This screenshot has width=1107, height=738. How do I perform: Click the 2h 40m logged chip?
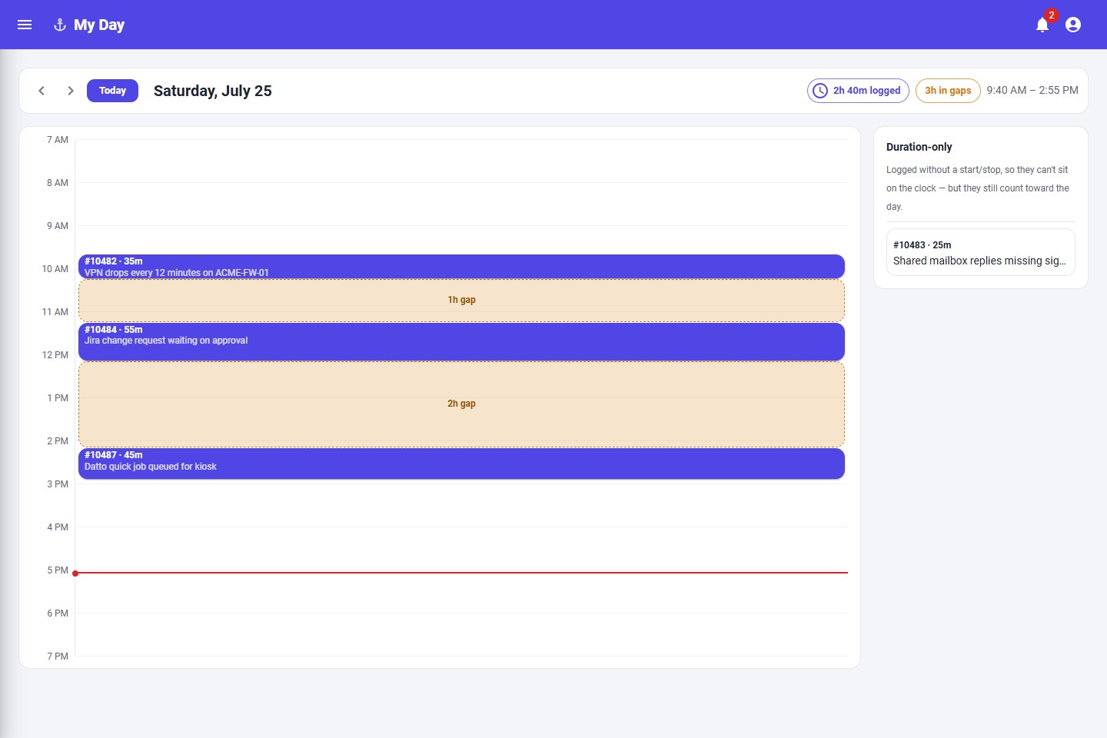pyautogui.click(x=858, y=91)
